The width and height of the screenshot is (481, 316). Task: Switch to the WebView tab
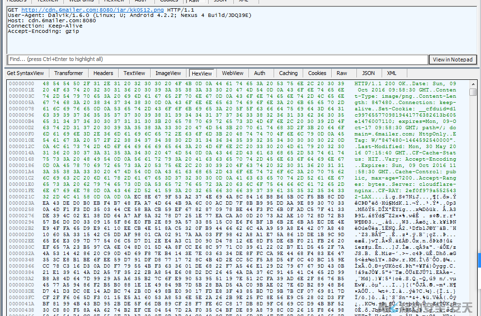click(x=233, y=73)
